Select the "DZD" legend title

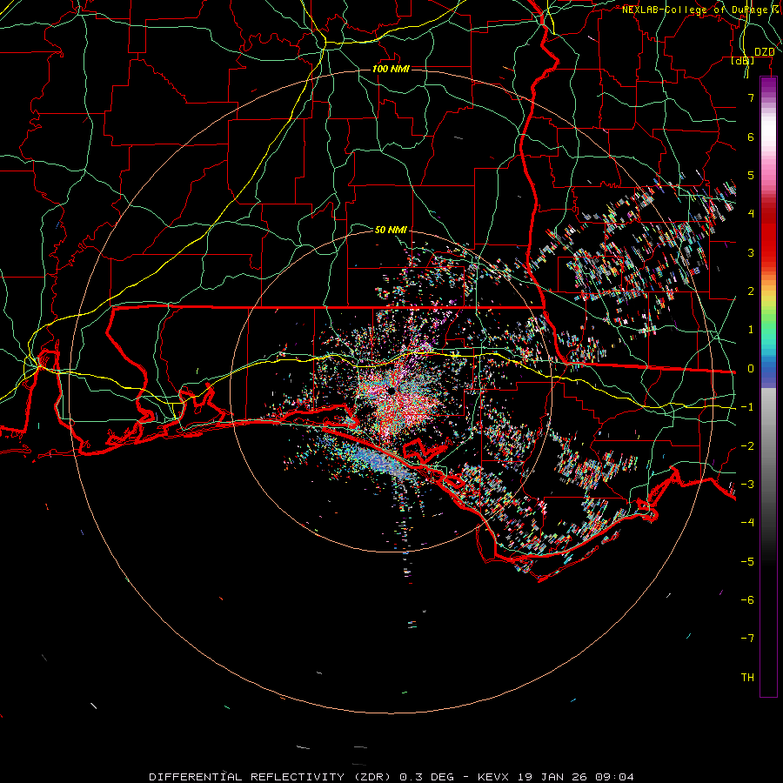764,52
